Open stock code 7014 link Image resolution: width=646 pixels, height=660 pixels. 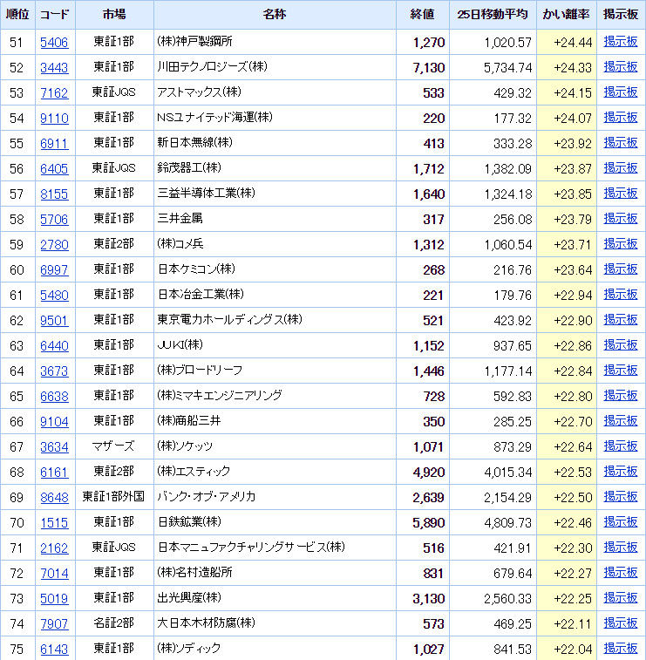(x=54, y=574)
